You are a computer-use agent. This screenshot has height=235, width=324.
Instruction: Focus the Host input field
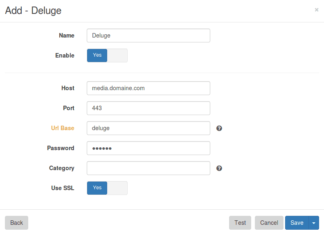coord(148,88)
